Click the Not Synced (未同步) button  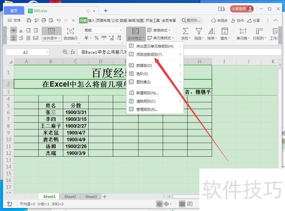[219, 21]
